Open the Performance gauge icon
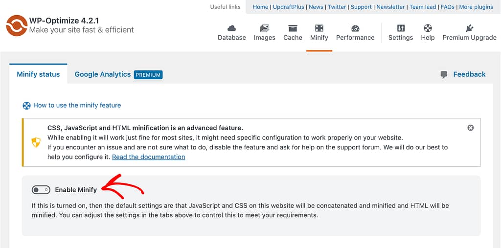 355,28
